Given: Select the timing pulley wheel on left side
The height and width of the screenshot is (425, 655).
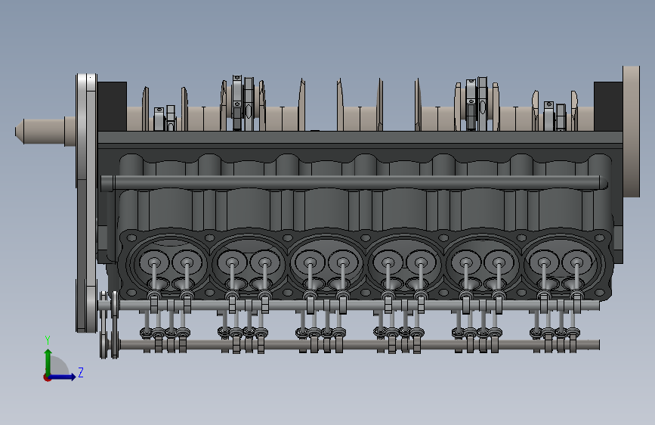Looking at the screenshot, I should tap(86, 203).
